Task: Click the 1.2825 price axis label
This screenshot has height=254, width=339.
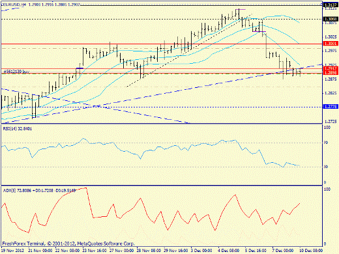Action: [x=331, y=93]
